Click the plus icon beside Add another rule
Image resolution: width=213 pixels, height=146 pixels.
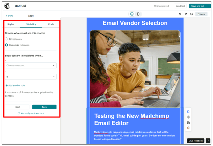pos(7,85)
